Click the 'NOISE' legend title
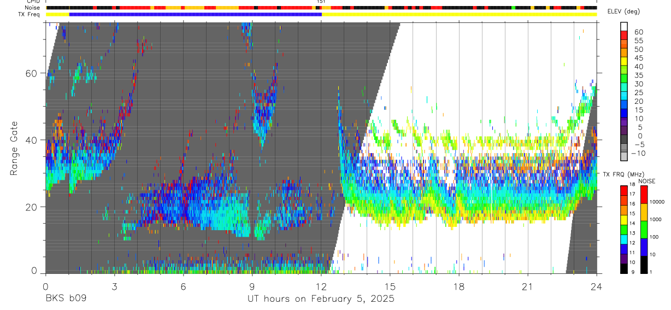 [646, 181]
